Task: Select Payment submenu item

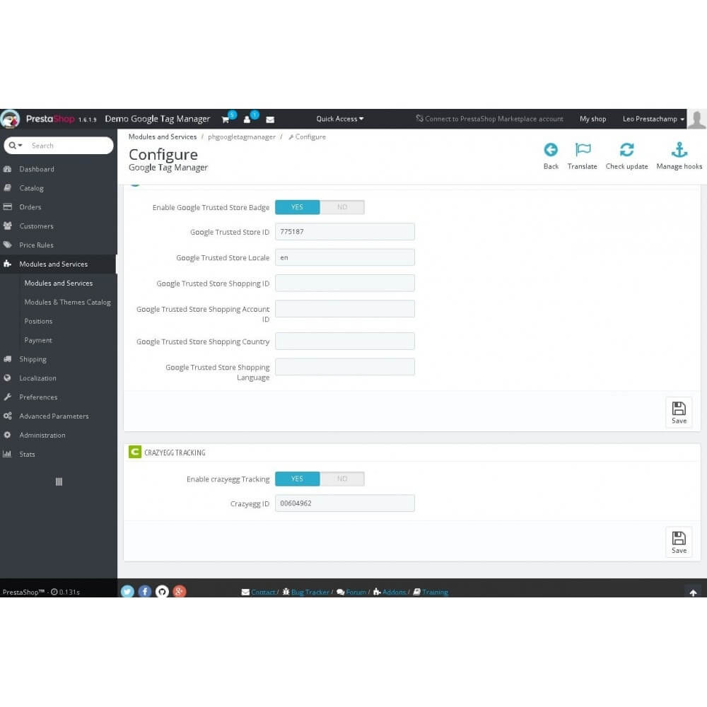Action: point(38,340)
